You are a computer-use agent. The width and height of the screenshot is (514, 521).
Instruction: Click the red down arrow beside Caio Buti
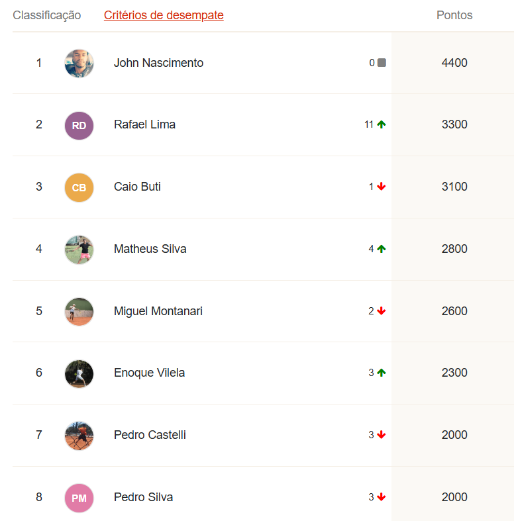tap(382, 187)
